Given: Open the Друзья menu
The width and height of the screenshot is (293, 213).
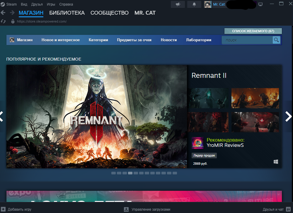Looking at the screenshot, I should [x=37, y=4].
